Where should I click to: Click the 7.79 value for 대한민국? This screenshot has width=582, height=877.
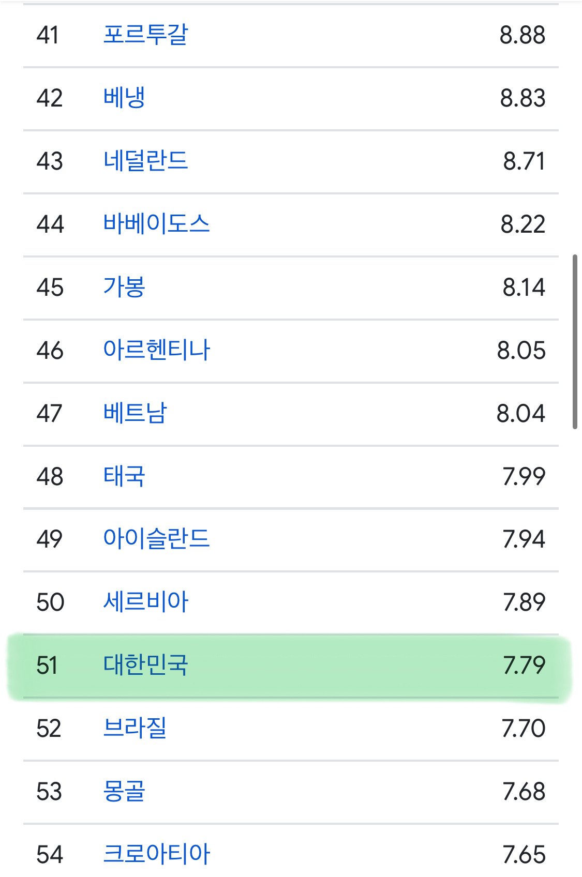click(x=524, y=665)
